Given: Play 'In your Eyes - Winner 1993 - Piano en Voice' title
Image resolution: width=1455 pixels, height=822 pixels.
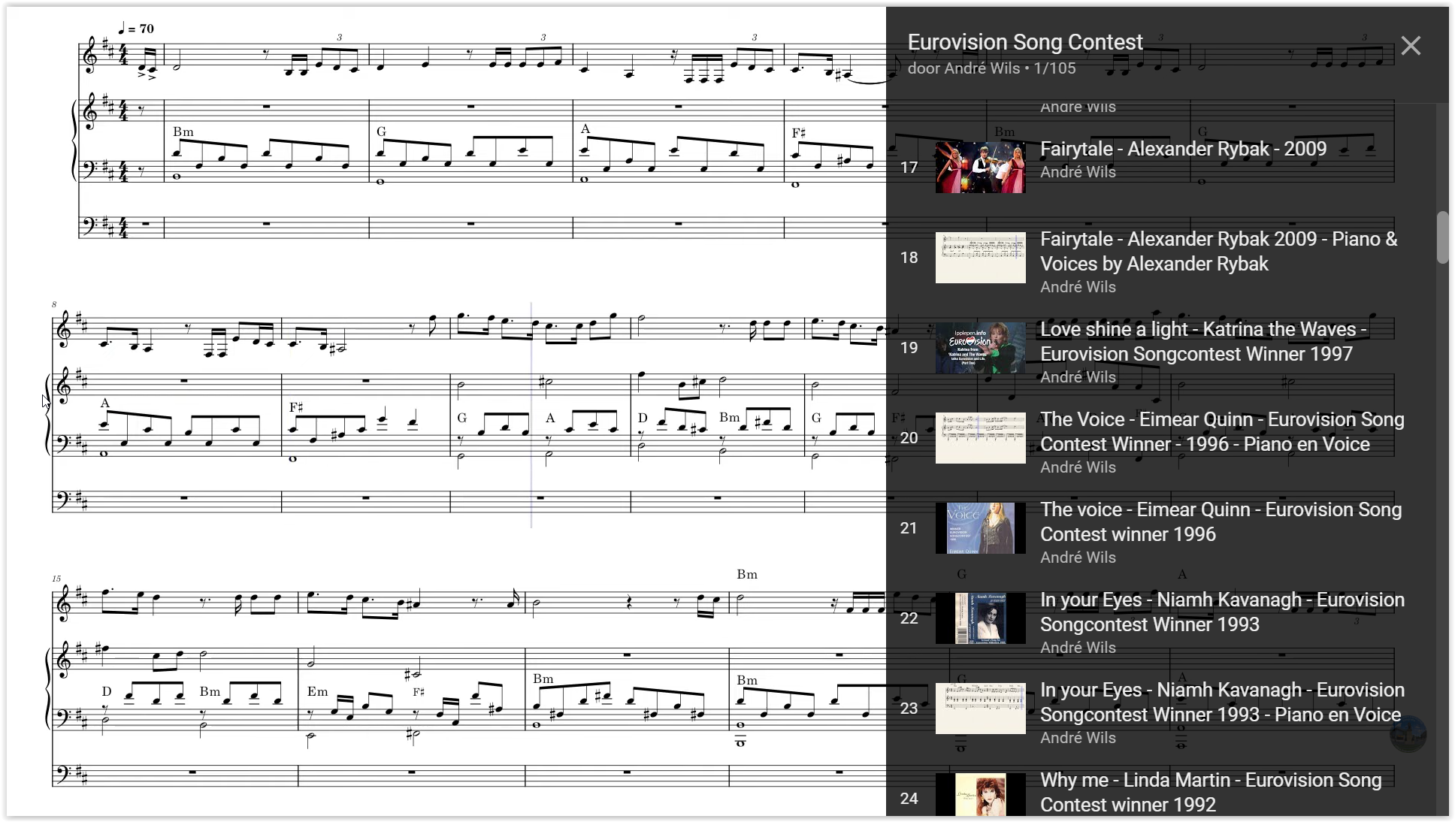Looking at the screenshot, I should coord(1222,702).
